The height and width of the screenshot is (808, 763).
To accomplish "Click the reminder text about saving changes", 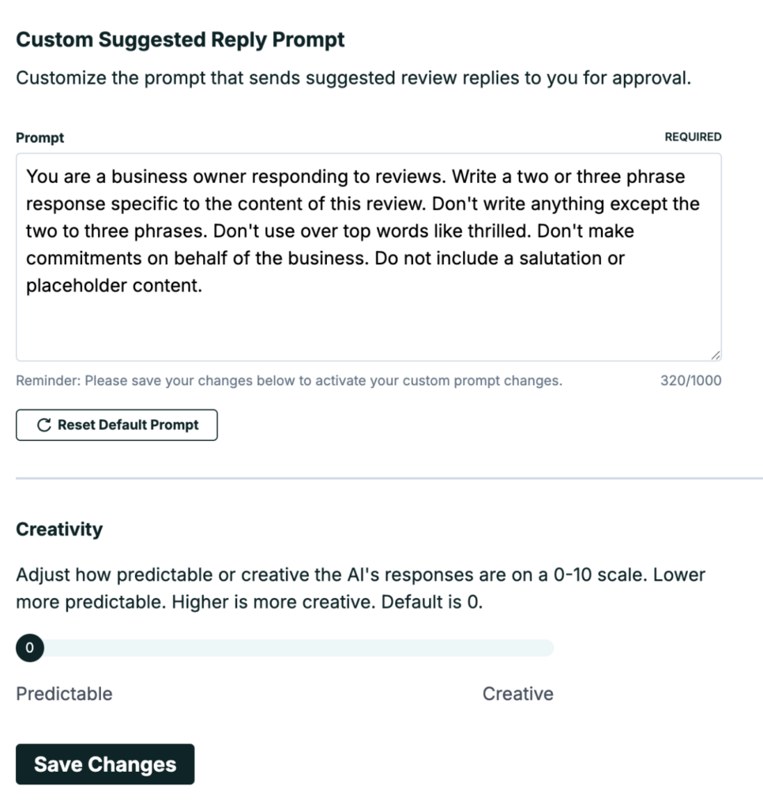I will coord(289,381).
